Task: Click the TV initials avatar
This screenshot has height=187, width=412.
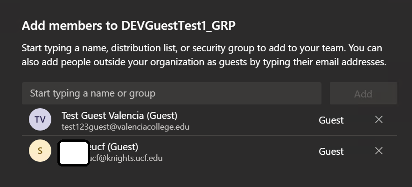Action: pyautogui.click(x=40, y=119)
